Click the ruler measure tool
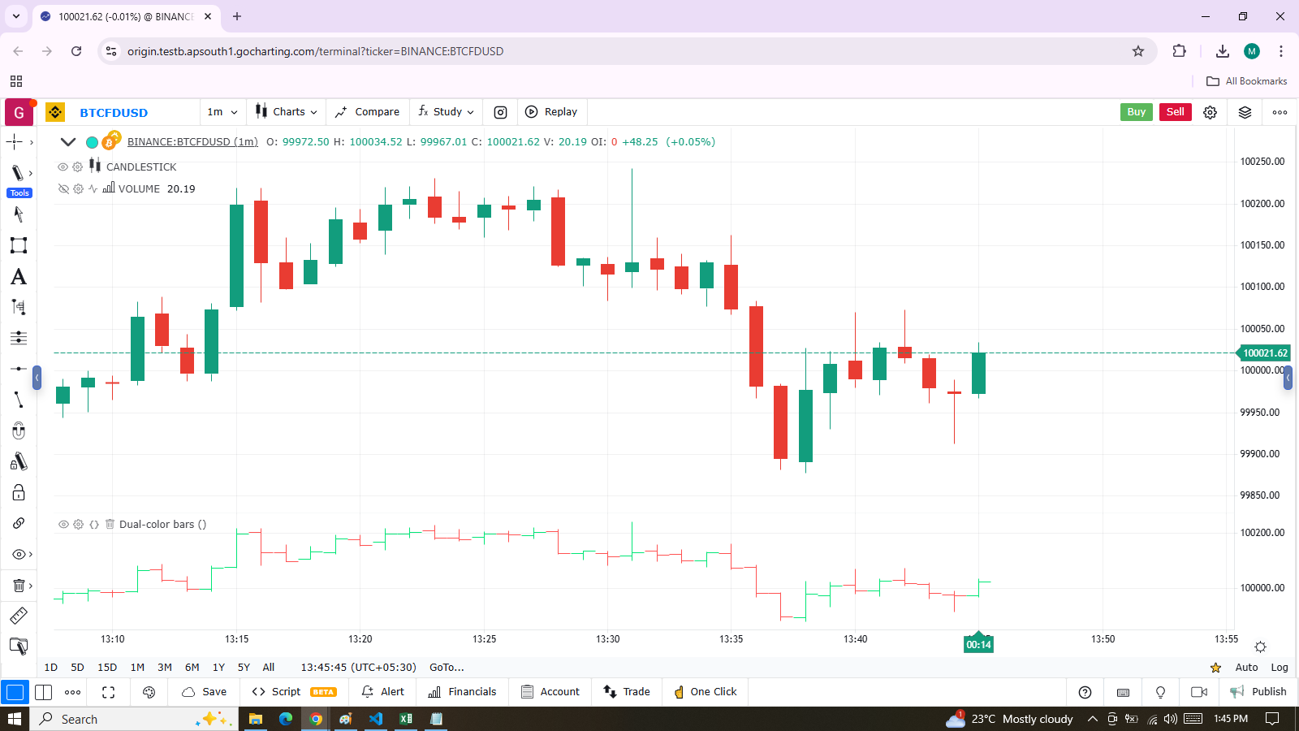The image size is (1299, 731). [18, 616]
